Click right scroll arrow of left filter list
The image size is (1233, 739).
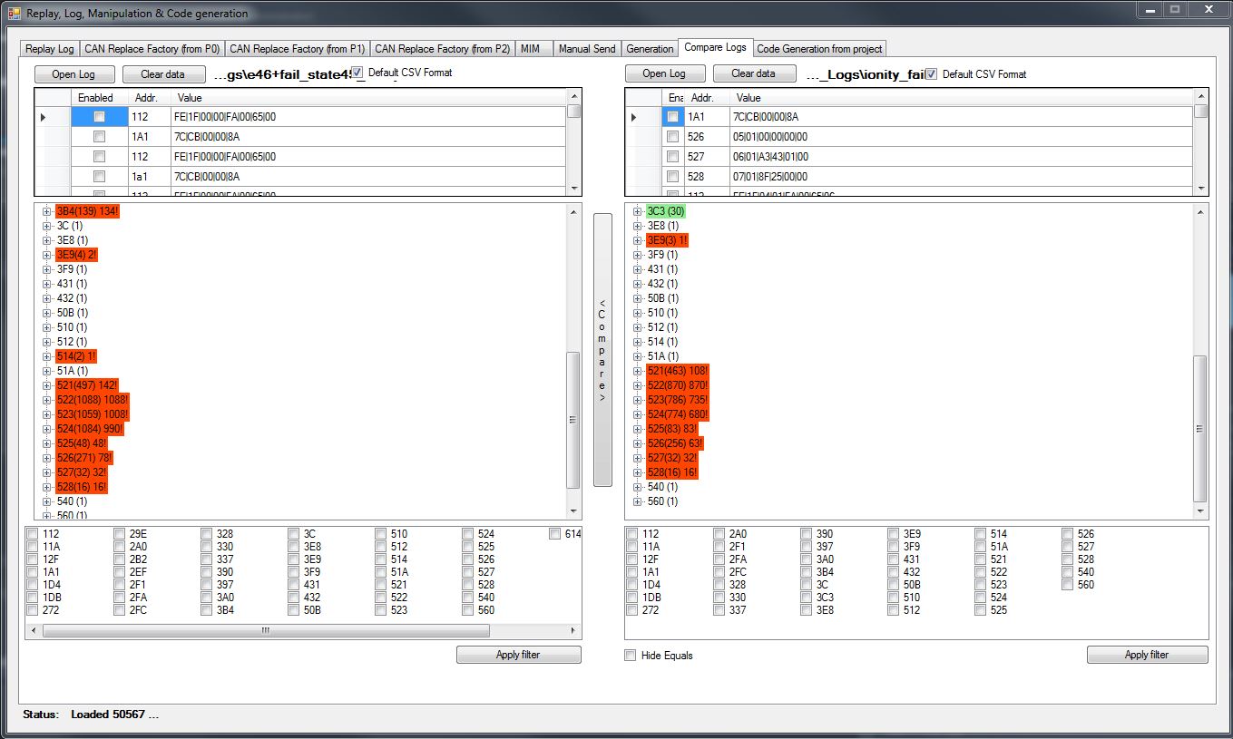coord(573,630)
